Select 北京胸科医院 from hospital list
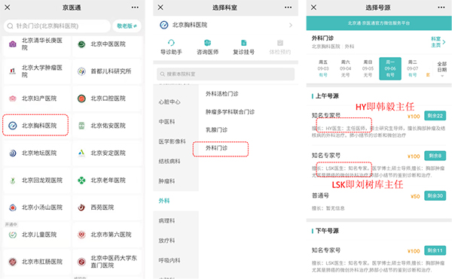 [x=35, y=126]
